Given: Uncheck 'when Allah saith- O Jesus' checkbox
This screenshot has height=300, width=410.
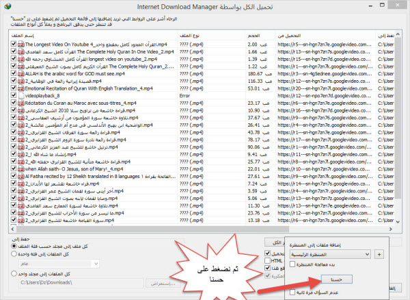Looking at the screenshot, I should (14, 168).
